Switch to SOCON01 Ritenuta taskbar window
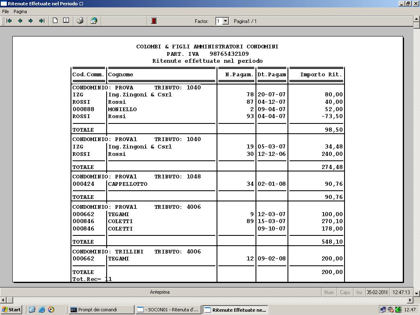Image resolution: width=420 pixels, height=315 pixels. click(168, 310)
